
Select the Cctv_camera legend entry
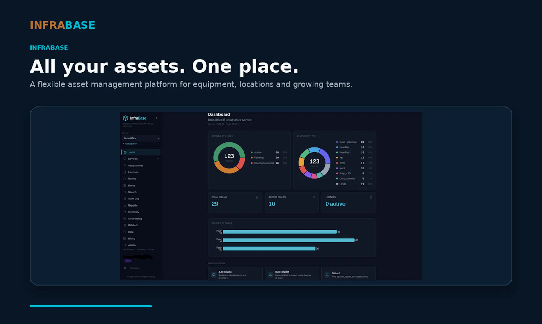tap(354, 179)
